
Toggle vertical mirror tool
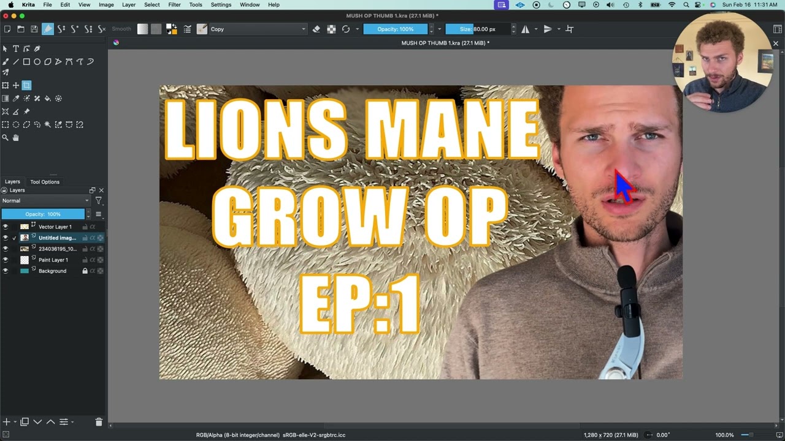[548, 29]
